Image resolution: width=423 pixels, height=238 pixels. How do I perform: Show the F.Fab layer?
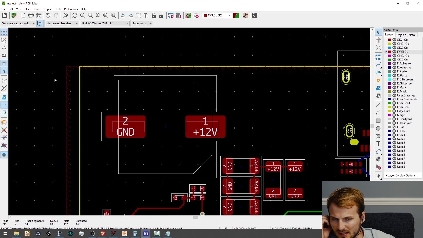[394, 127]
